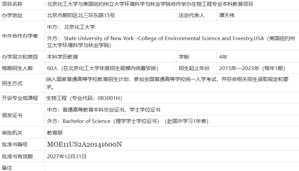Click the 中方 graduation certificate text
Viewport: 299px width, 171px height.
click(103, 110)
